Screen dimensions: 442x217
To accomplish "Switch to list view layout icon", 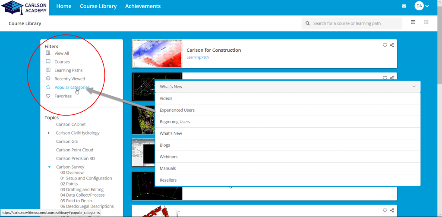I will tap(413, 22).
